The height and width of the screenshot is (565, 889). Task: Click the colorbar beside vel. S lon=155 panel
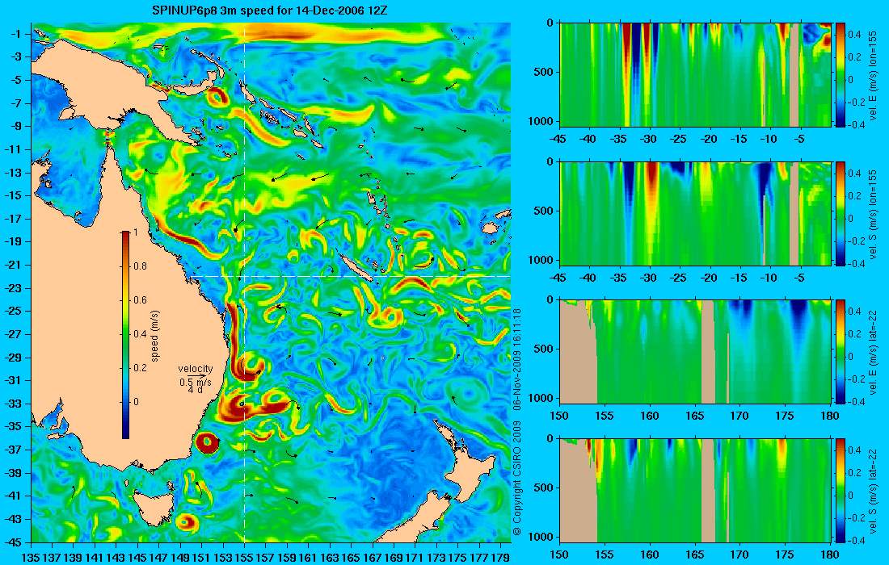pyautogui.click(x=841, y=213)
